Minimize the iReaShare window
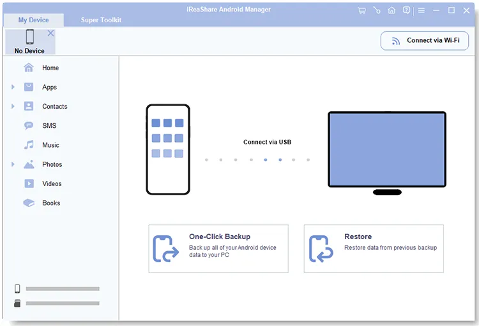The image size is (479, 326). click(436, 11)
